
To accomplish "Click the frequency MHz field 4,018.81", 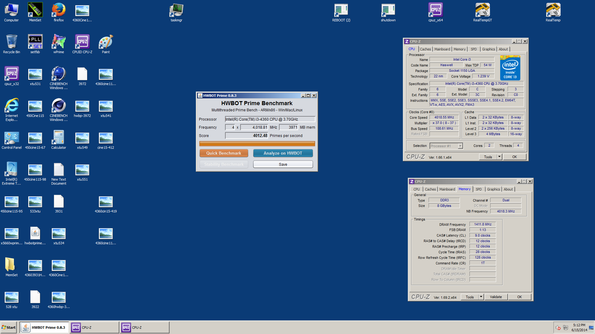I will click(254, 127).
